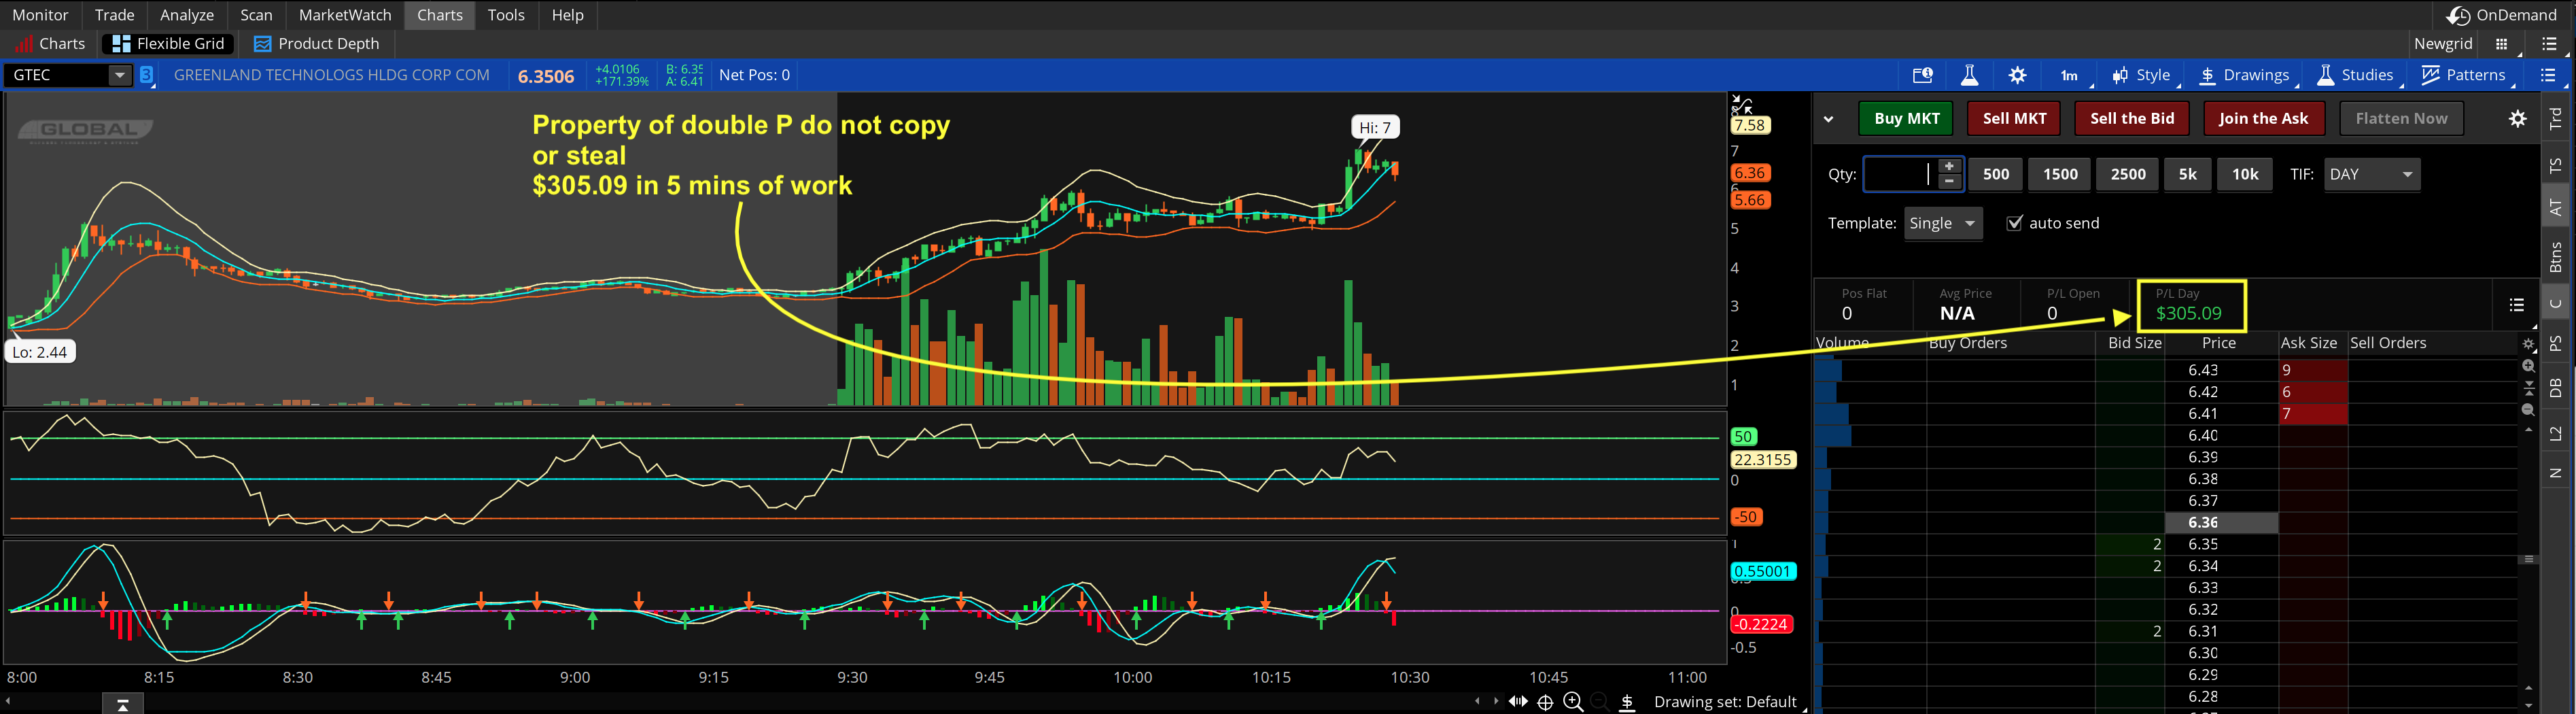Click the quantity increase plus stepper

[1948, 166]
